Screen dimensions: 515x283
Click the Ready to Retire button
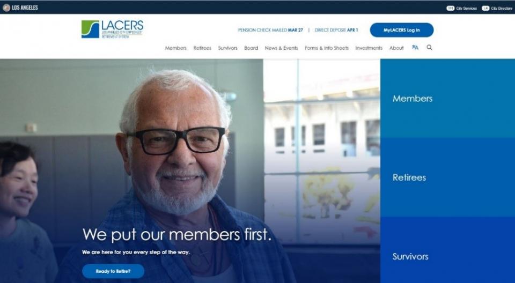(113, 271)
